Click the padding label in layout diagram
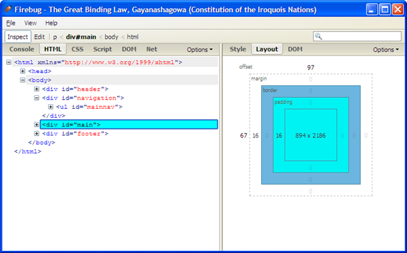 [283, 101]
